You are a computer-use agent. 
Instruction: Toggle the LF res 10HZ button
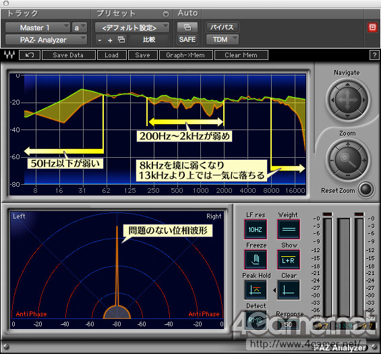[x=256, y=229]
